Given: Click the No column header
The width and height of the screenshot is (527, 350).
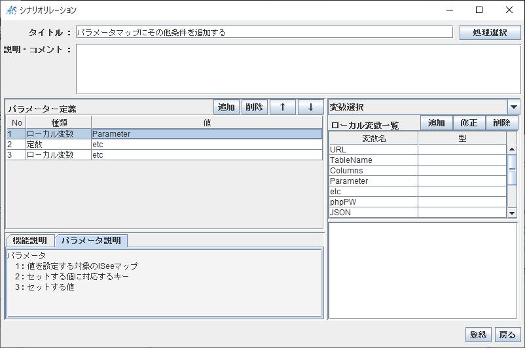Looking at the screenshot, I should (x=16, y=122).
